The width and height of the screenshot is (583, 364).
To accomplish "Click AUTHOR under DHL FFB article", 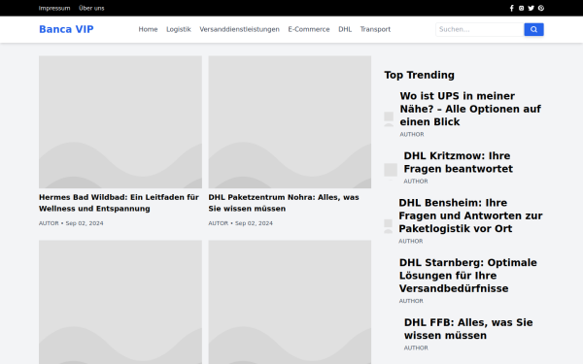I will (416, 348).
